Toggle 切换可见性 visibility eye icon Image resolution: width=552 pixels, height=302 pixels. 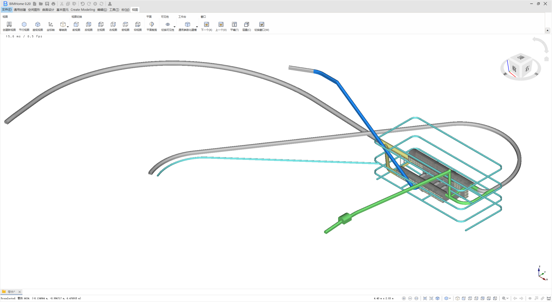[168, 25]
